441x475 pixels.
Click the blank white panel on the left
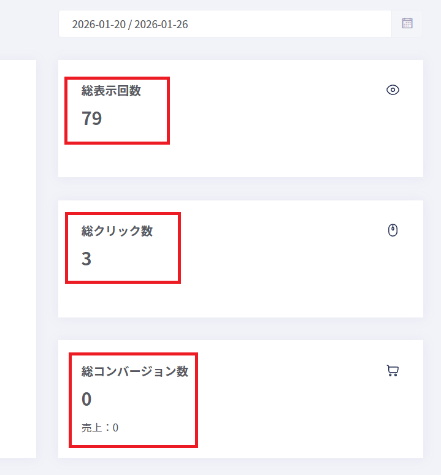tap(17, 257)
